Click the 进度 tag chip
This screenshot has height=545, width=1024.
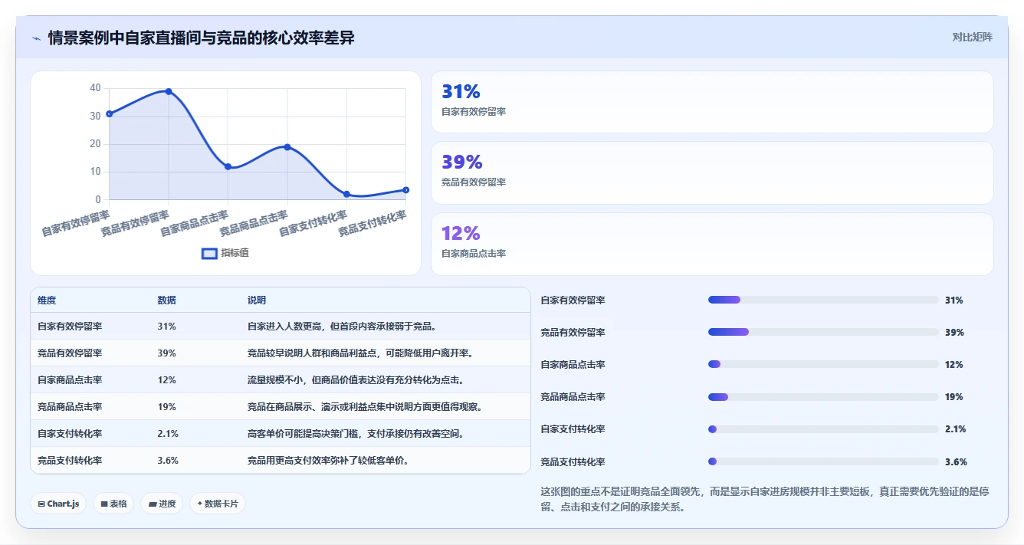tap(162, 504)
